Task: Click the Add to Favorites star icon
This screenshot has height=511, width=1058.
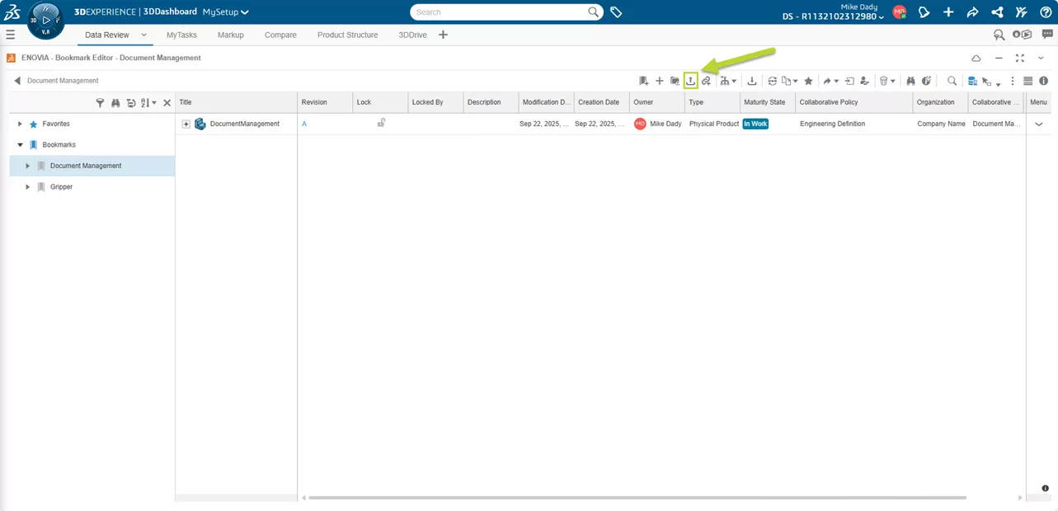Action: pos(808,80)
